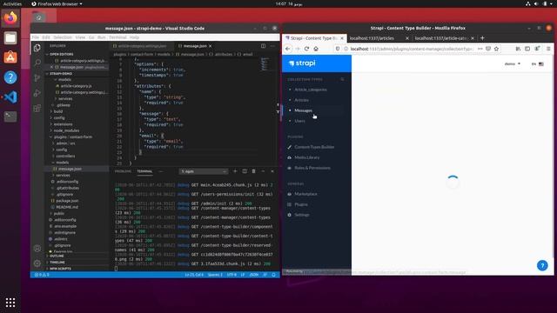Open the terminal selector dropdown
Image resolution: width=557 pixels, height=313 pixels.
[203, 171]
